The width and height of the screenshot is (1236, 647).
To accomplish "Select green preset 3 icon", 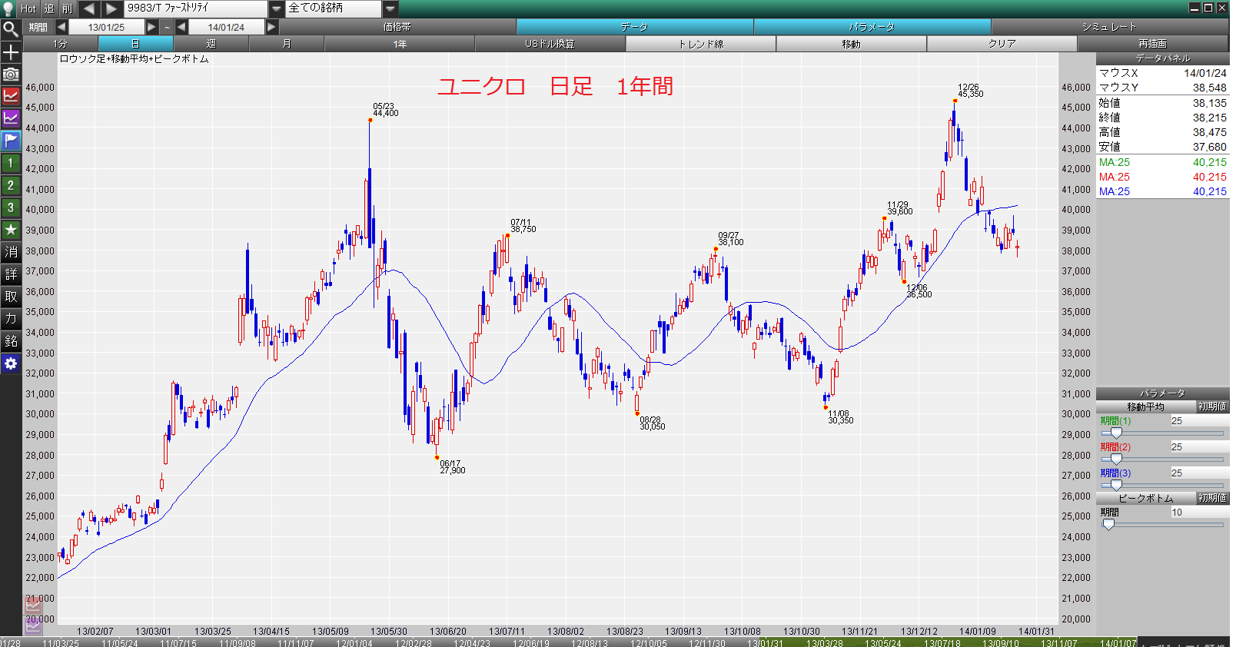I will [x=11, y=207].
